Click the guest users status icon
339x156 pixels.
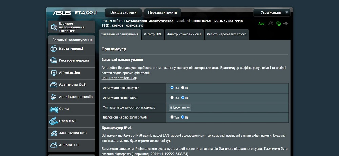(x=271, y=24)
